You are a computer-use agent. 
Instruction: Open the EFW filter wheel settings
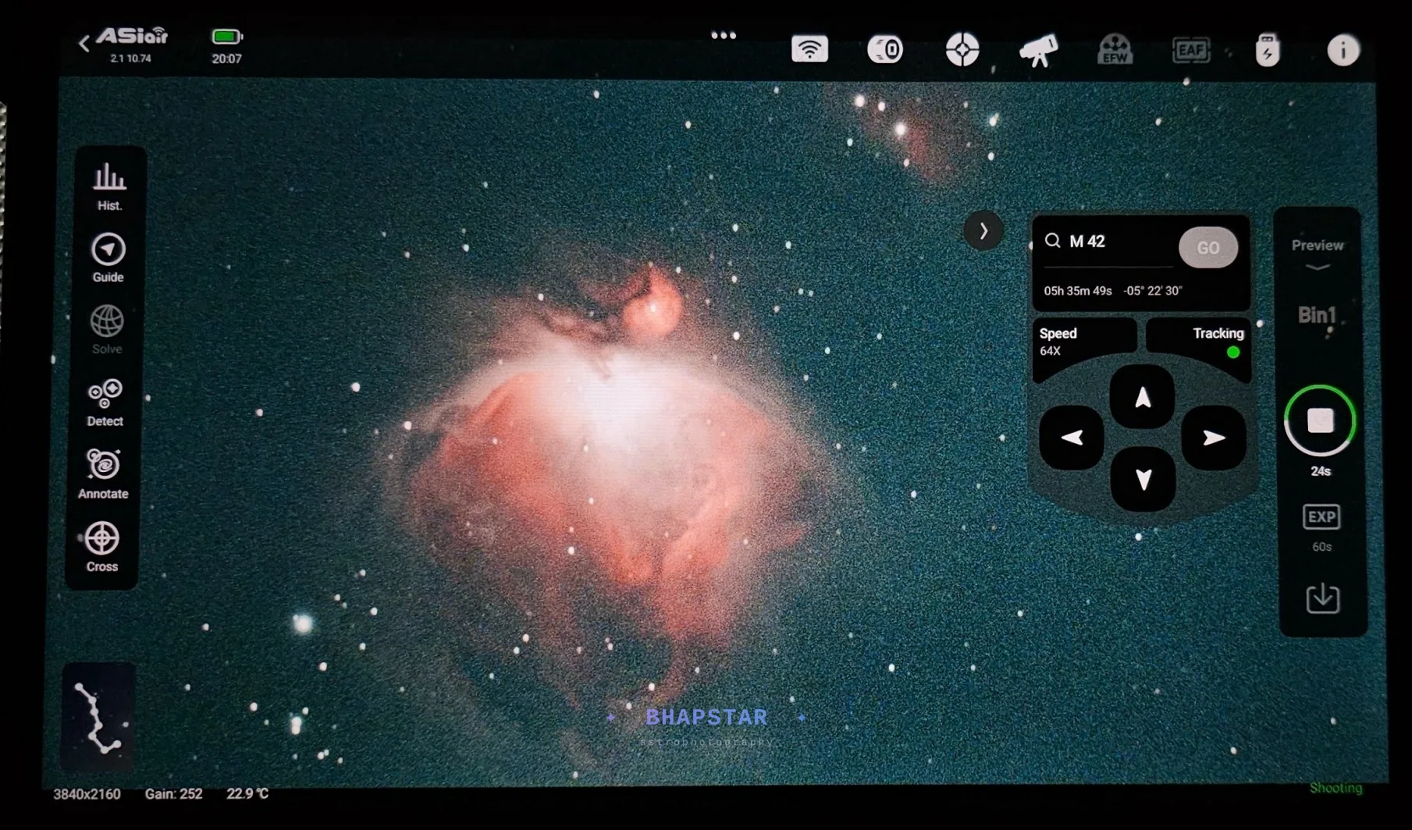click(x=1115, y=49)
